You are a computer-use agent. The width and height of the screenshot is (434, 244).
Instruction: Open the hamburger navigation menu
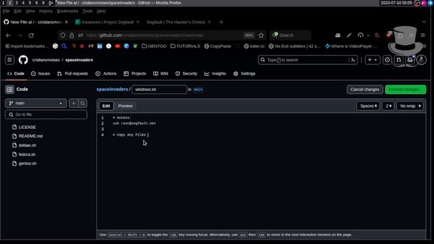tap(9, 60)
